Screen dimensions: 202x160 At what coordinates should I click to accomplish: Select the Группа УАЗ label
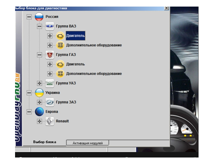tap(66, 83)
